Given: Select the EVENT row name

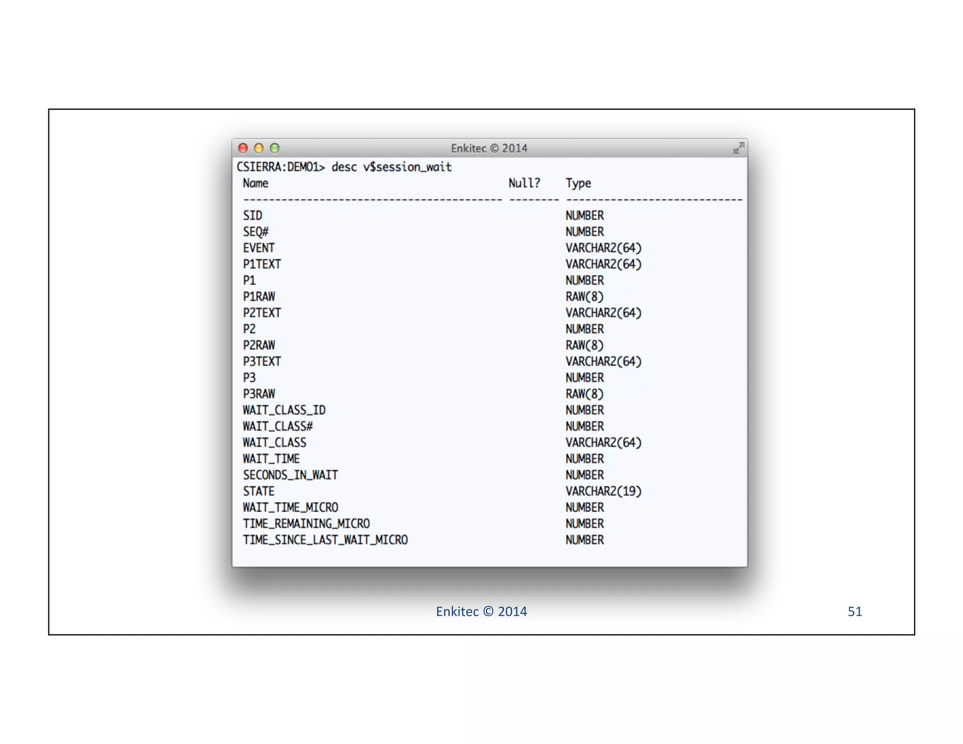Looking at the screenshot, I should coord(259,248).
